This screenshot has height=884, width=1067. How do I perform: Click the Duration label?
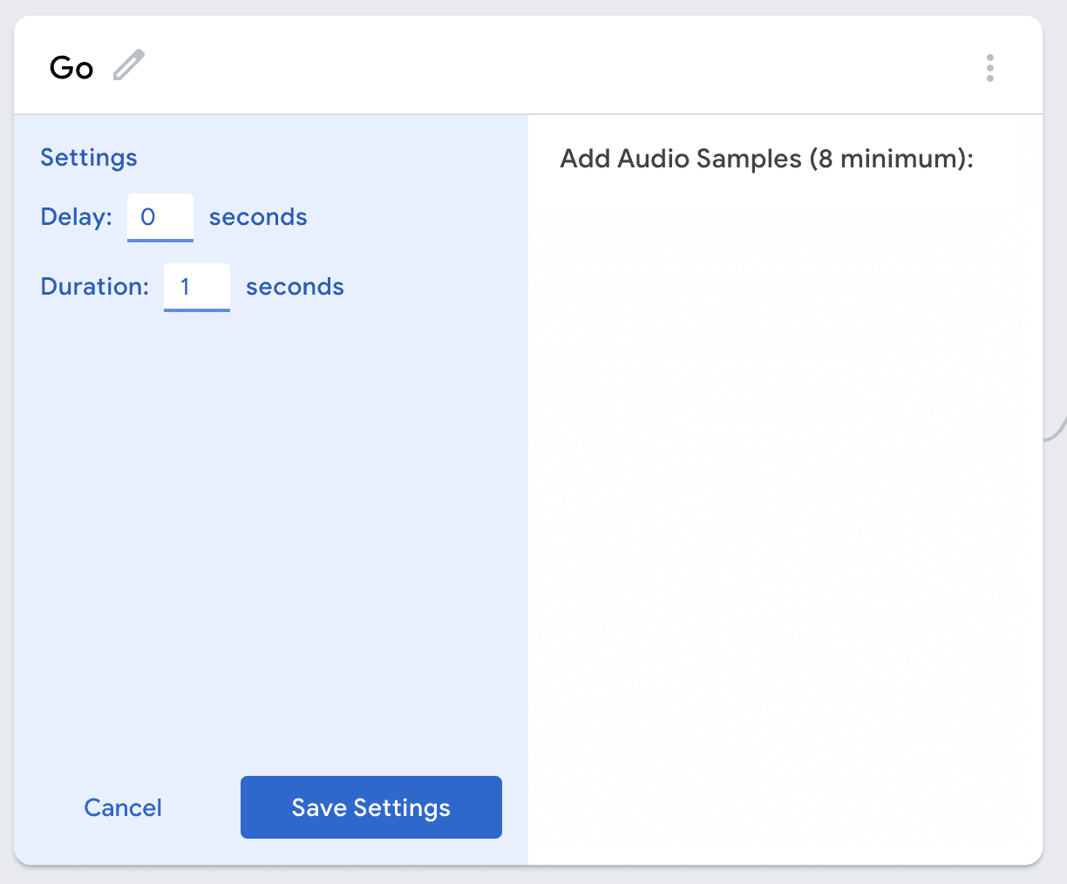click(x=95, y=287)
